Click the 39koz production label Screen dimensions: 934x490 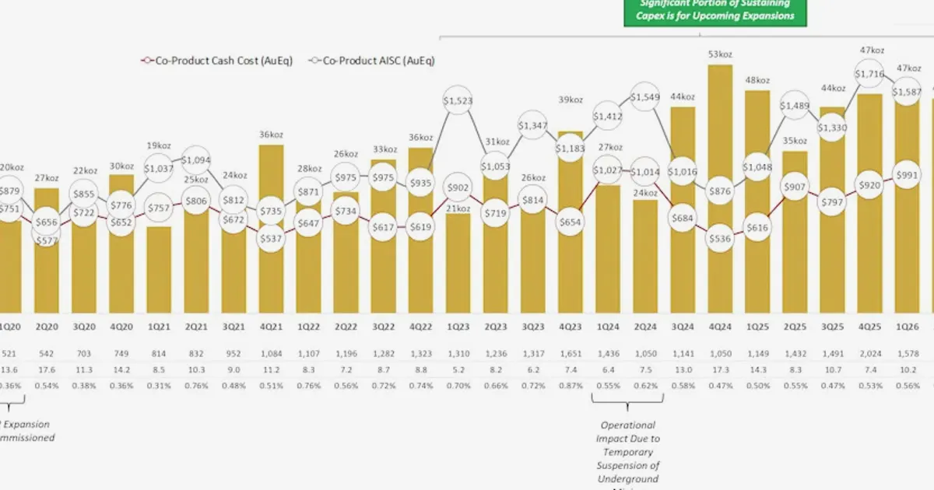coord(571,100)
